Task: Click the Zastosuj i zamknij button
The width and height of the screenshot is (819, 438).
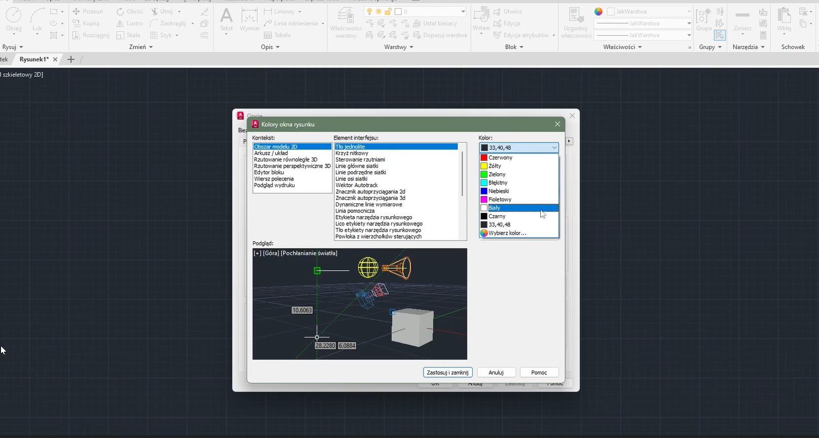Action: click(x=448, y=373)
